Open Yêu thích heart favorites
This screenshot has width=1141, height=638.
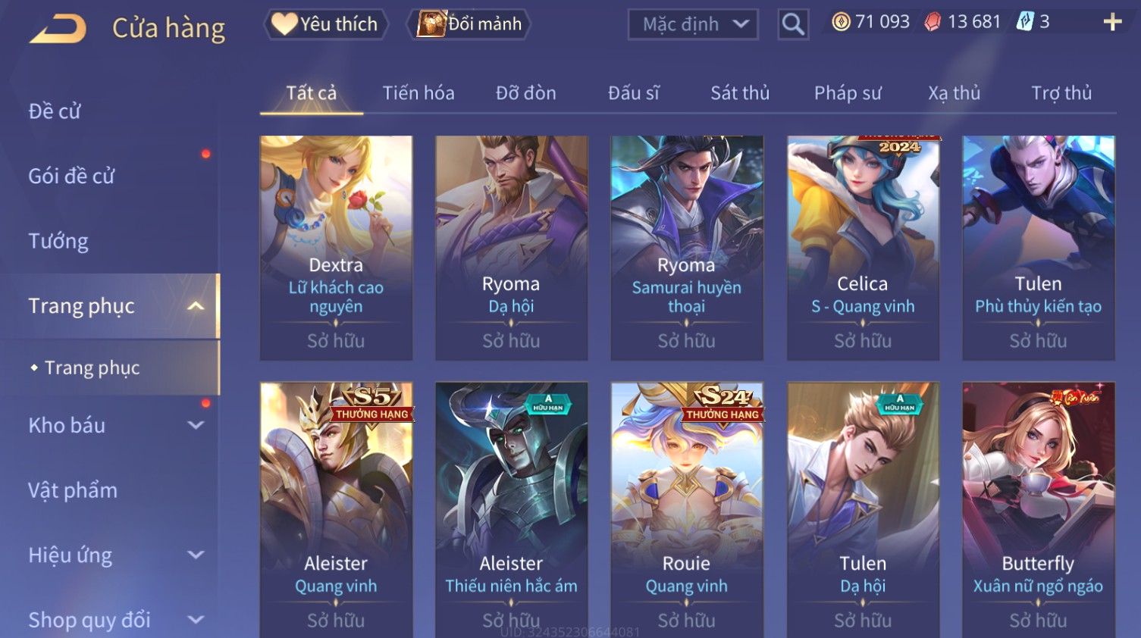(326, 24)
